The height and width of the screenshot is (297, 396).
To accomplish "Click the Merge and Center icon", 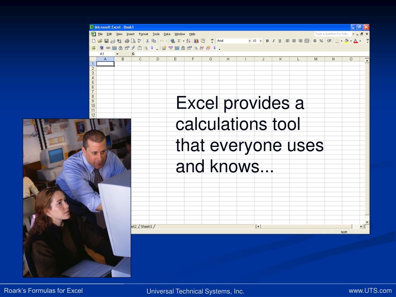I will point(307,41).
